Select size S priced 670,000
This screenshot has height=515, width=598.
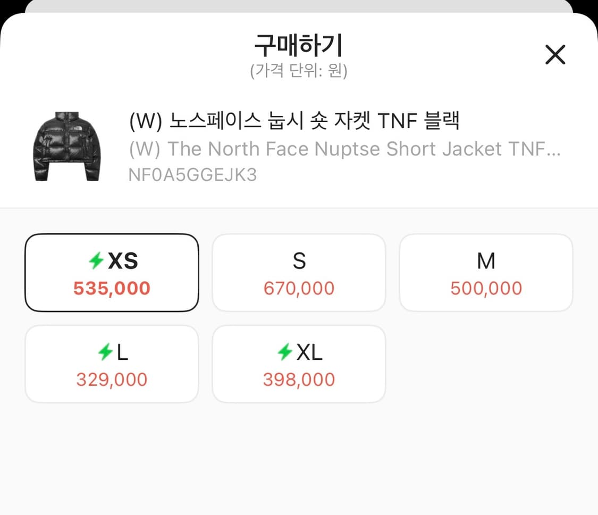tap(299, 272)
